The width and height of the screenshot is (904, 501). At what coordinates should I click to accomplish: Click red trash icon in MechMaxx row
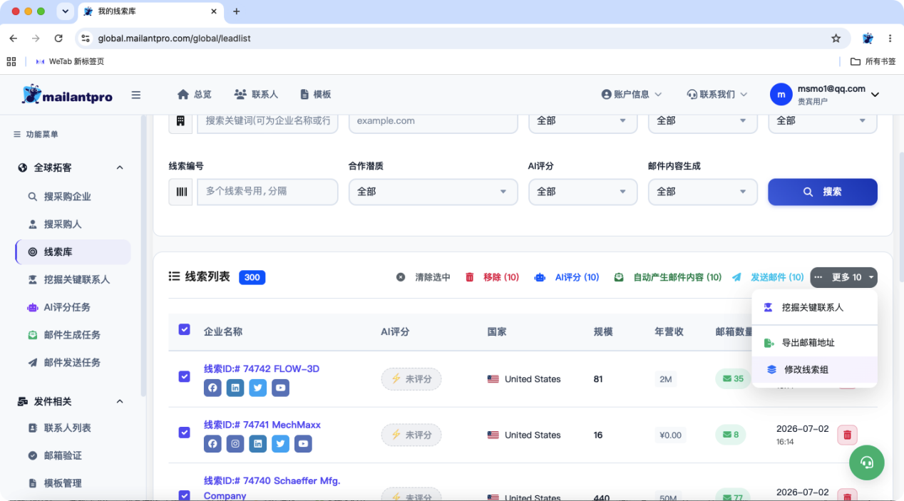coord(847,435)
